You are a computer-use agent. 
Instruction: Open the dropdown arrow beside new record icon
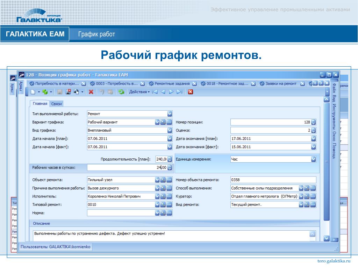[39, 92]
